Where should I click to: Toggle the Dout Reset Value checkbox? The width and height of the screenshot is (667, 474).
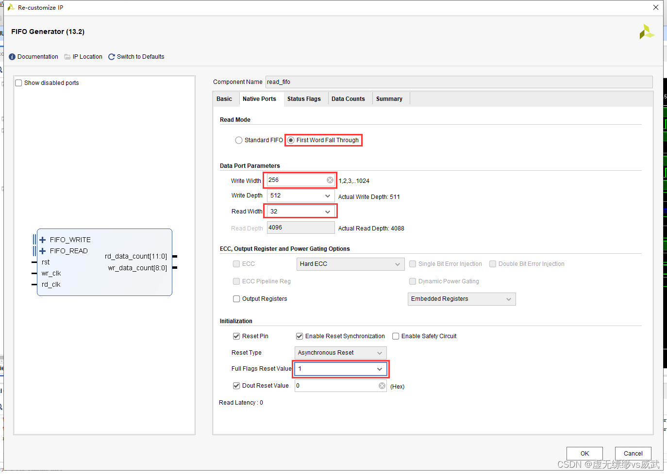pos(236,386)
